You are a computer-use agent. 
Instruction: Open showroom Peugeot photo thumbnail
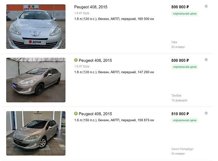(x=36, y=133)
